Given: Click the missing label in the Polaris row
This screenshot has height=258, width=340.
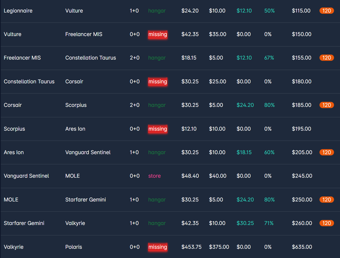Looking at the screenshot, I should (x=158, y=247).
